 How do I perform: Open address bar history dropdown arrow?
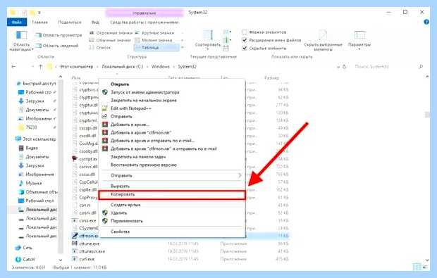point(338,67)
